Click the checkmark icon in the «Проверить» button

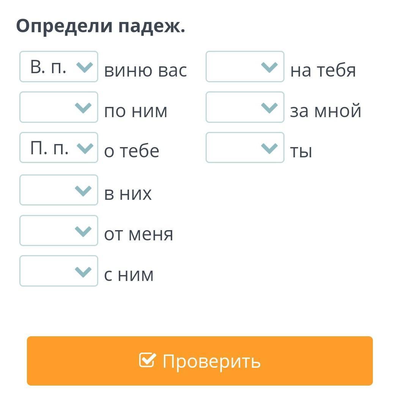[147, 360]
